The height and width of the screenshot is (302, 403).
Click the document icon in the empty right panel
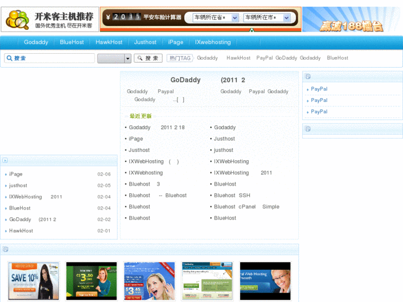click(308, 129)
